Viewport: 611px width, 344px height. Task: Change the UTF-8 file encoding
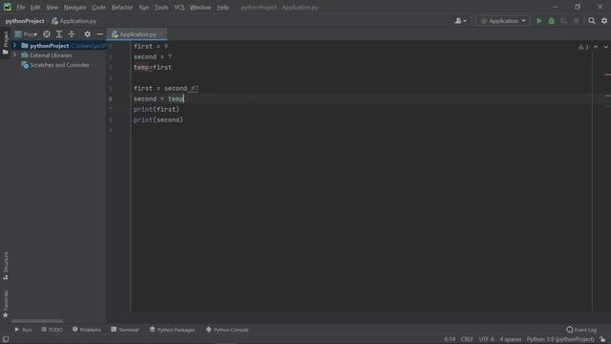(x=486, y=339)
